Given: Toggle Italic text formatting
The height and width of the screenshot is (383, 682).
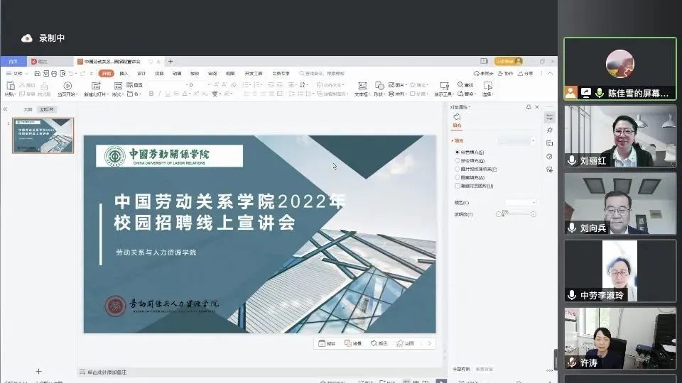Looking at the screenshot, I should (x=159, y=94).
